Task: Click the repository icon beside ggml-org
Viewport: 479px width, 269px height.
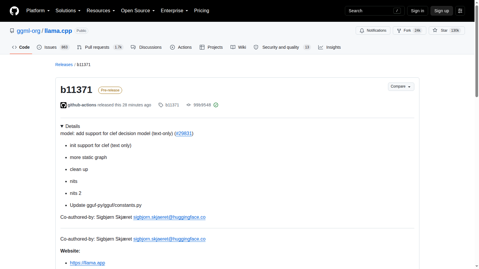Action: point(12,31)
